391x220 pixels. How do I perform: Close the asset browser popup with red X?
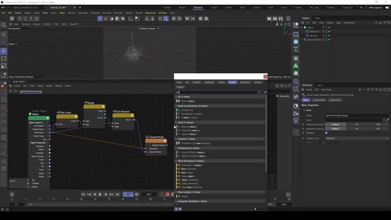tap(265, 76)
